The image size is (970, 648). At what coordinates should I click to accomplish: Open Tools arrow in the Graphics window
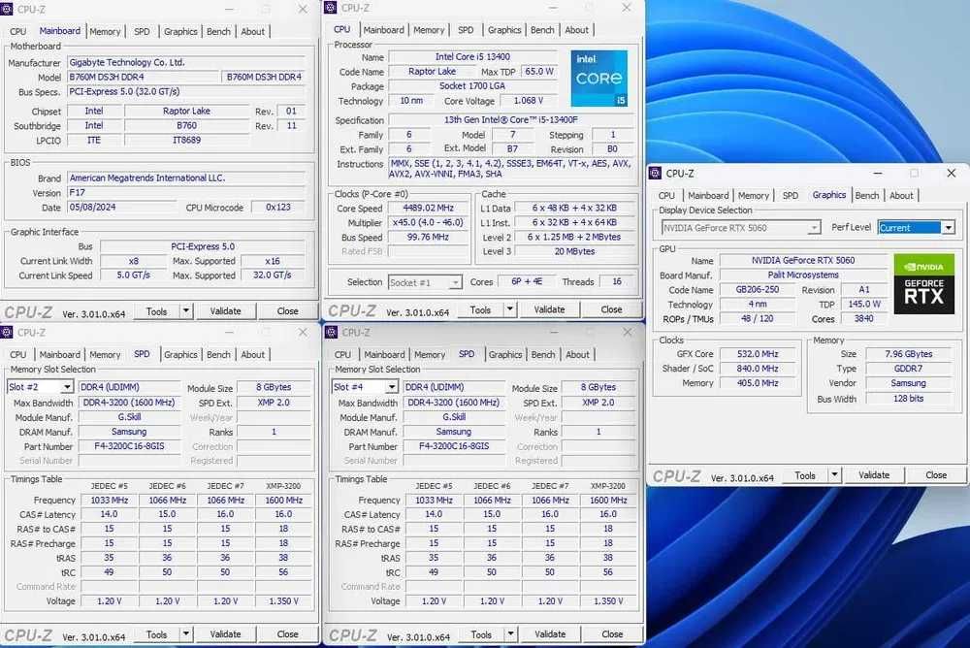834,474
